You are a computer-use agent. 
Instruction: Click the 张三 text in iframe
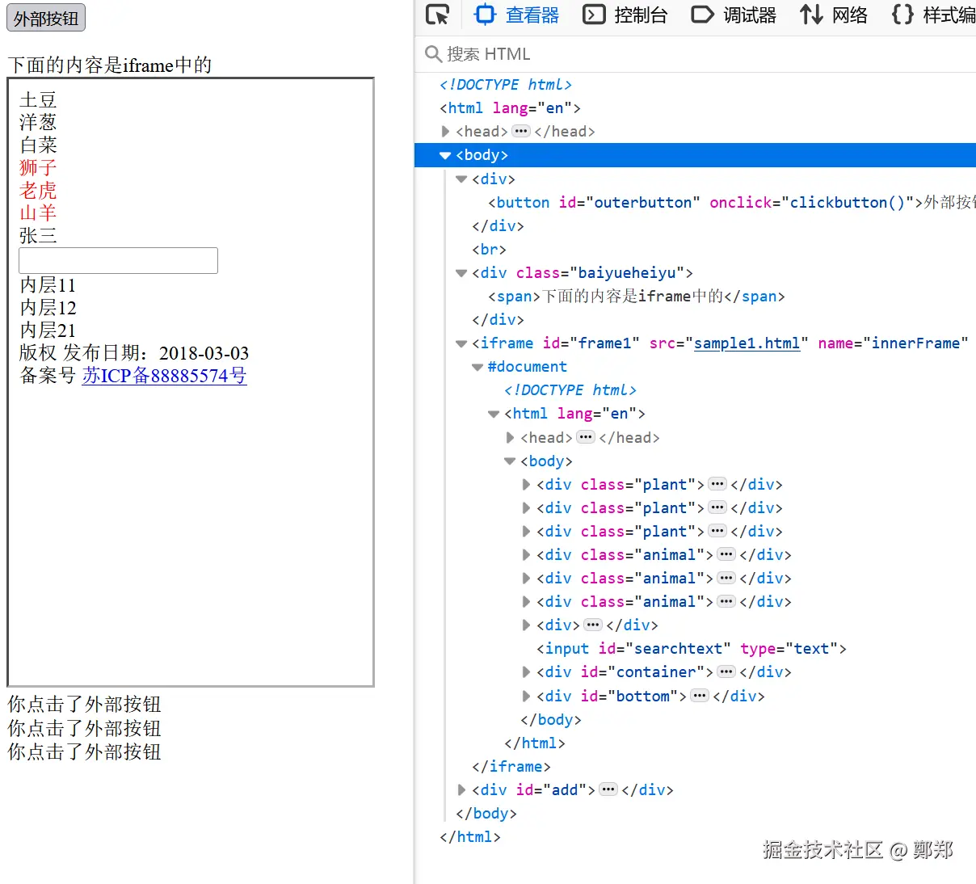[38, 235]
